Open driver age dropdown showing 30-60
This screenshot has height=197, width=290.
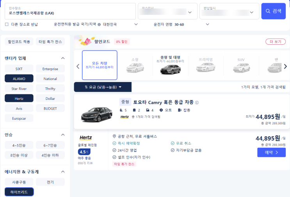coord(192,24)
